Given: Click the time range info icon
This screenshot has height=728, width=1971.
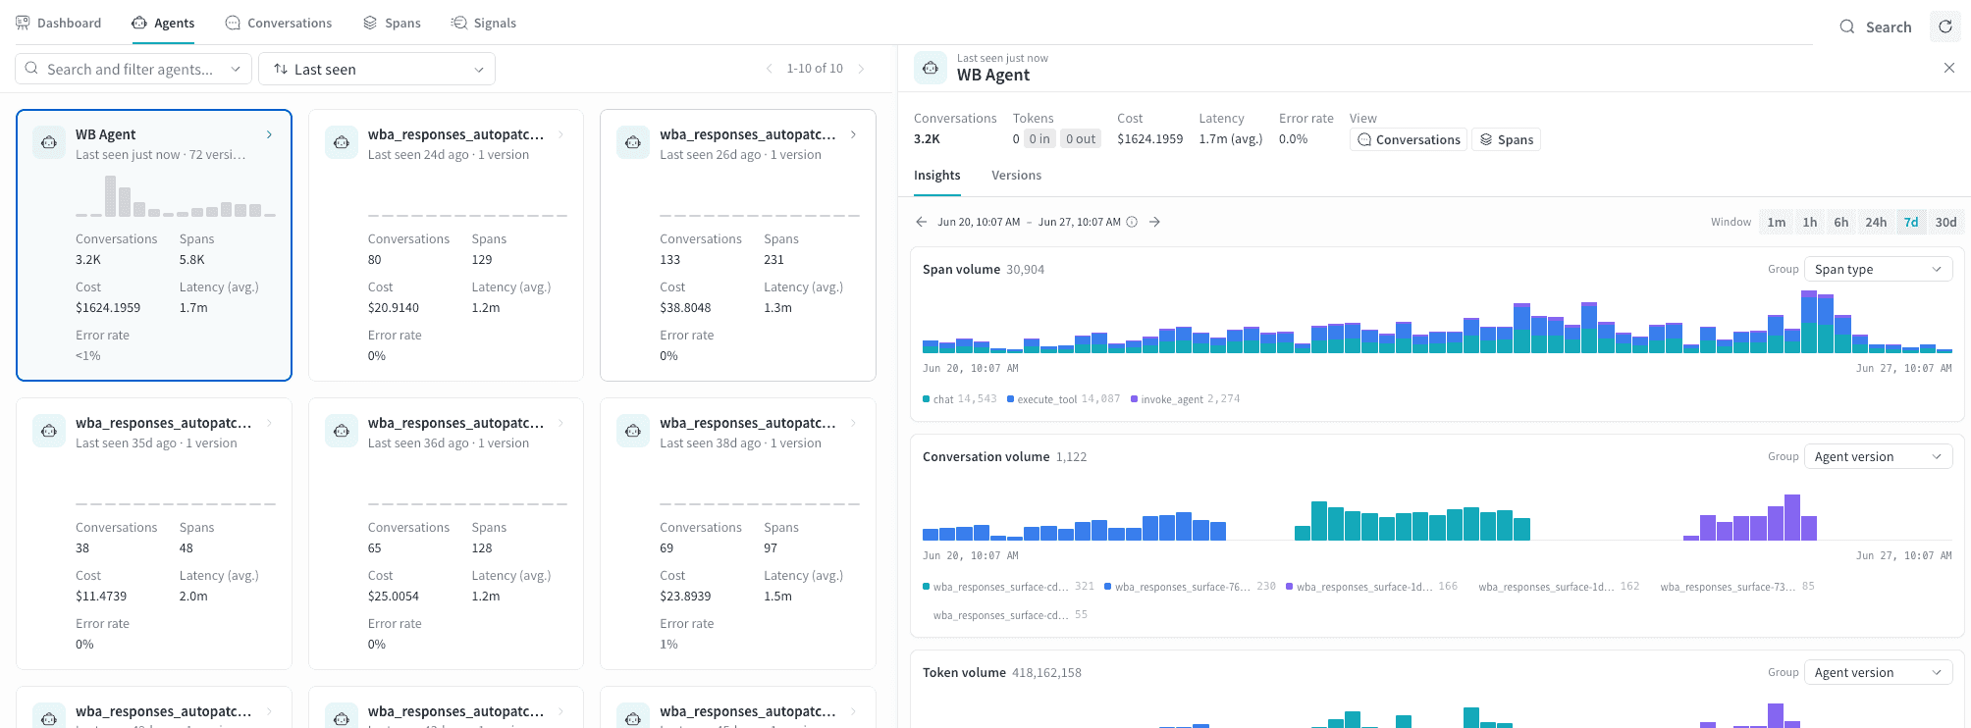Looking at the screenshot, I should (x=1132, y=222).
